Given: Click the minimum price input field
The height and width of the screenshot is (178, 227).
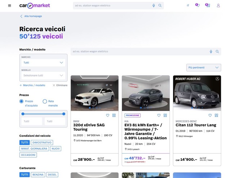Looking at the screenshot, I should click(x=32, y=121).
